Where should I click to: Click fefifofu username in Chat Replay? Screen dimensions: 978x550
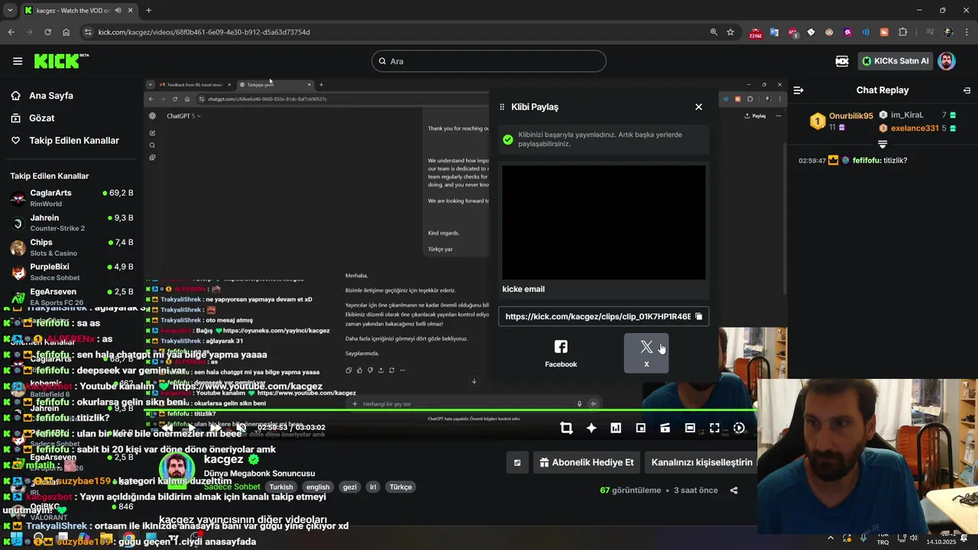pyautogui.click(x=866, y=160)
